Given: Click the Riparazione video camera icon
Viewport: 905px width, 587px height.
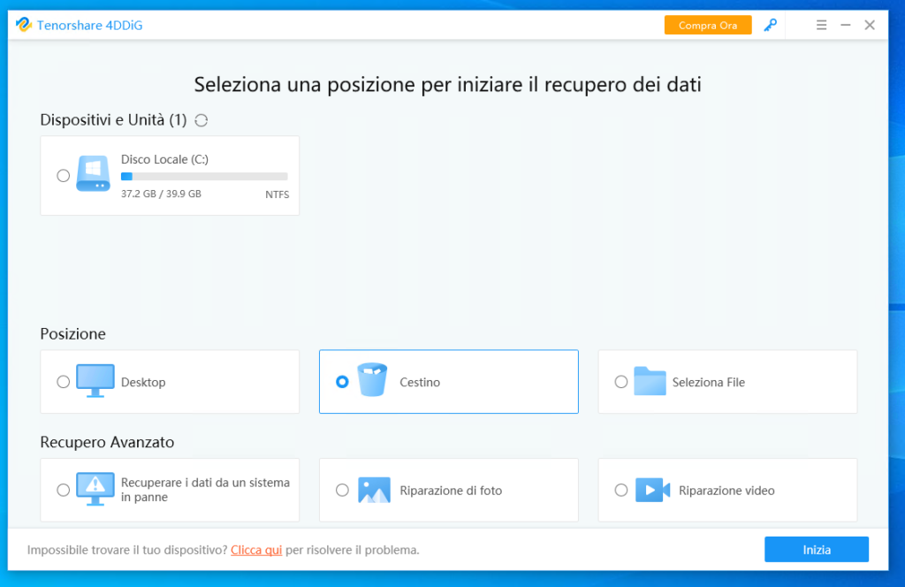Looking at the screenshot, I should 653,490.
